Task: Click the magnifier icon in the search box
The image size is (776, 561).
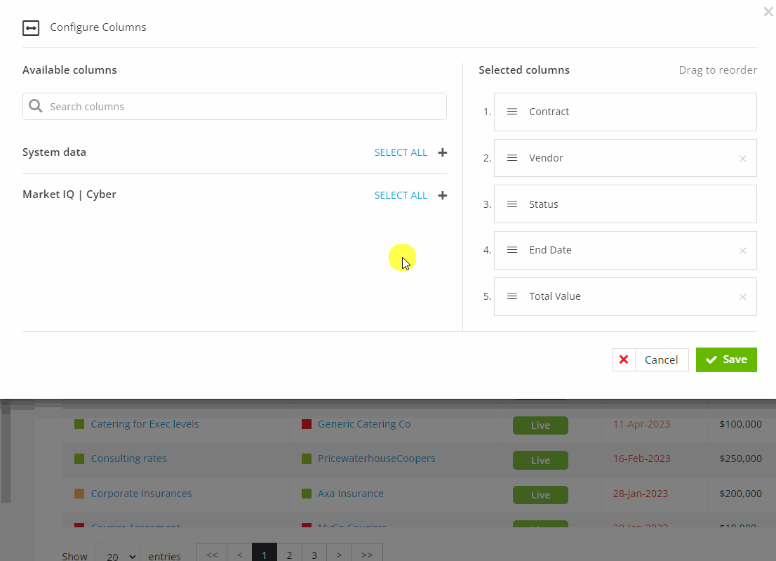Action: 35,106
